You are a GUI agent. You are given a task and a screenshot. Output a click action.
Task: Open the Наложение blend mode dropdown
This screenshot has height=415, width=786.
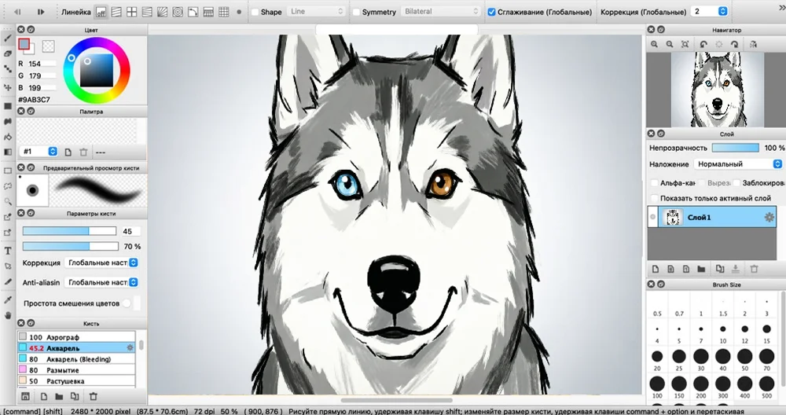[738, 164]
